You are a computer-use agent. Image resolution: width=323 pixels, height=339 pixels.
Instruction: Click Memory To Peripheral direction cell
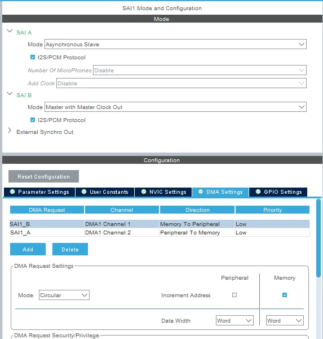(x=197, y=224)
